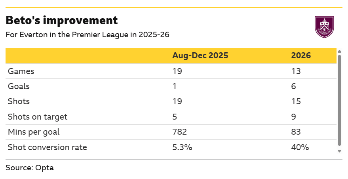Click the 782 mins per goal value
348x179 pixels.
click(179, 132)
